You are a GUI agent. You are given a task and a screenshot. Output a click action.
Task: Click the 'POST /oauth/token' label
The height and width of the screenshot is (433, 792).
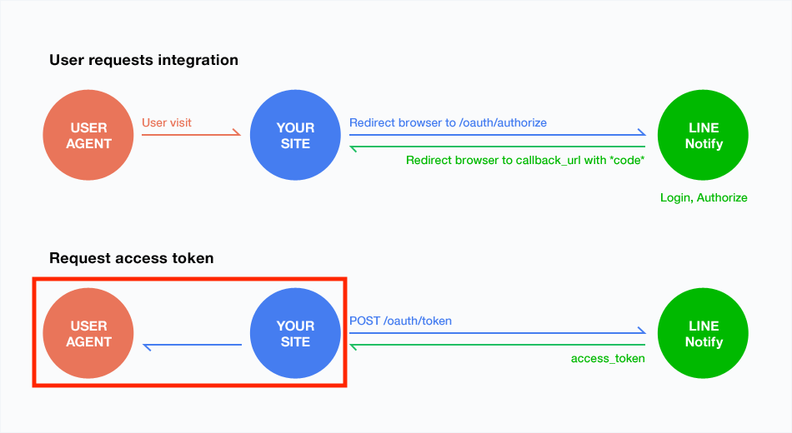click(x=400, y=321)
